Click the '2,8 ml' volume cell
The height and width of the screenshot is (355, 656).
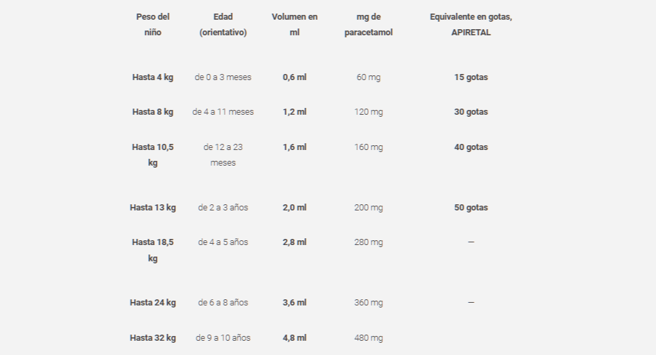coord(294,242)
